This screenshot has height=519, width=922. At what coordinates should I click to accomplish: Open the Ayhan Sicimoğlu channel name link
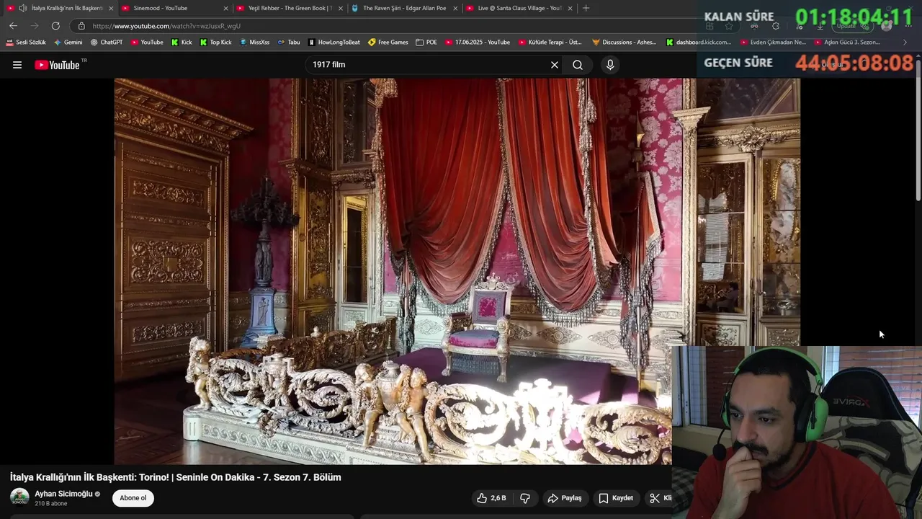tap(63, 494)
